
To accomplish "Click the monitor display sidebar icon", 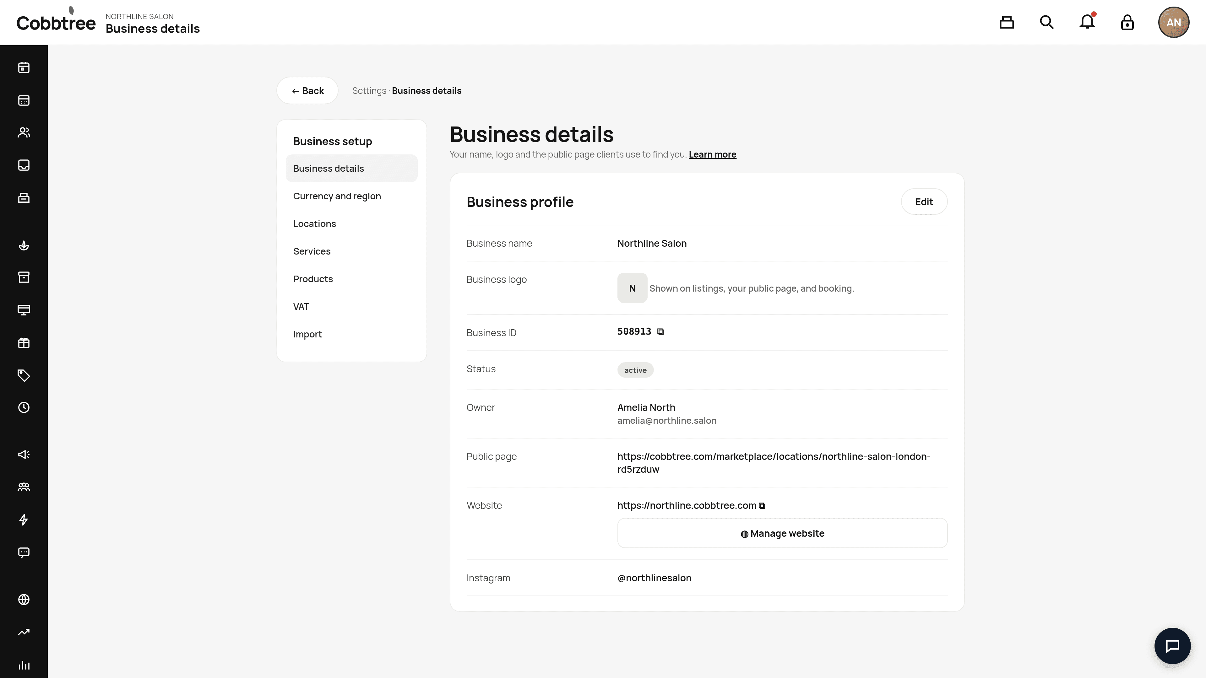I will 24,310.
